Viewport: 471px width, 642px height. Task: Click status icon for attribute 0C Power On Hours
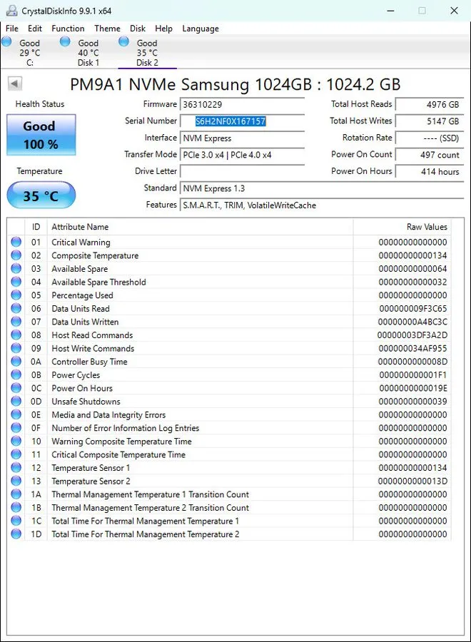click(16, 388)
